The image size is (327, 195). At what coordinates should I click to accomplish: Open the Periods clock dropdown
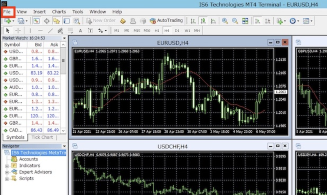coord(294,21)
